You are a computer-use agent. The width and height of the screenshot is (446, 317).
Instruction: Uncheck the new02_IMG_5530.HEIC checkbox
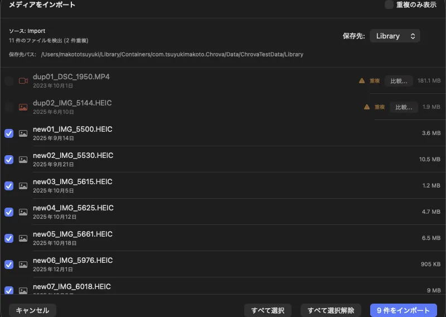pos(9,160)
